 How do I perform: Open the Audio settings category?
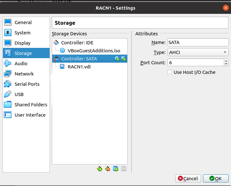pyautogui.click(x=26, y=64)
